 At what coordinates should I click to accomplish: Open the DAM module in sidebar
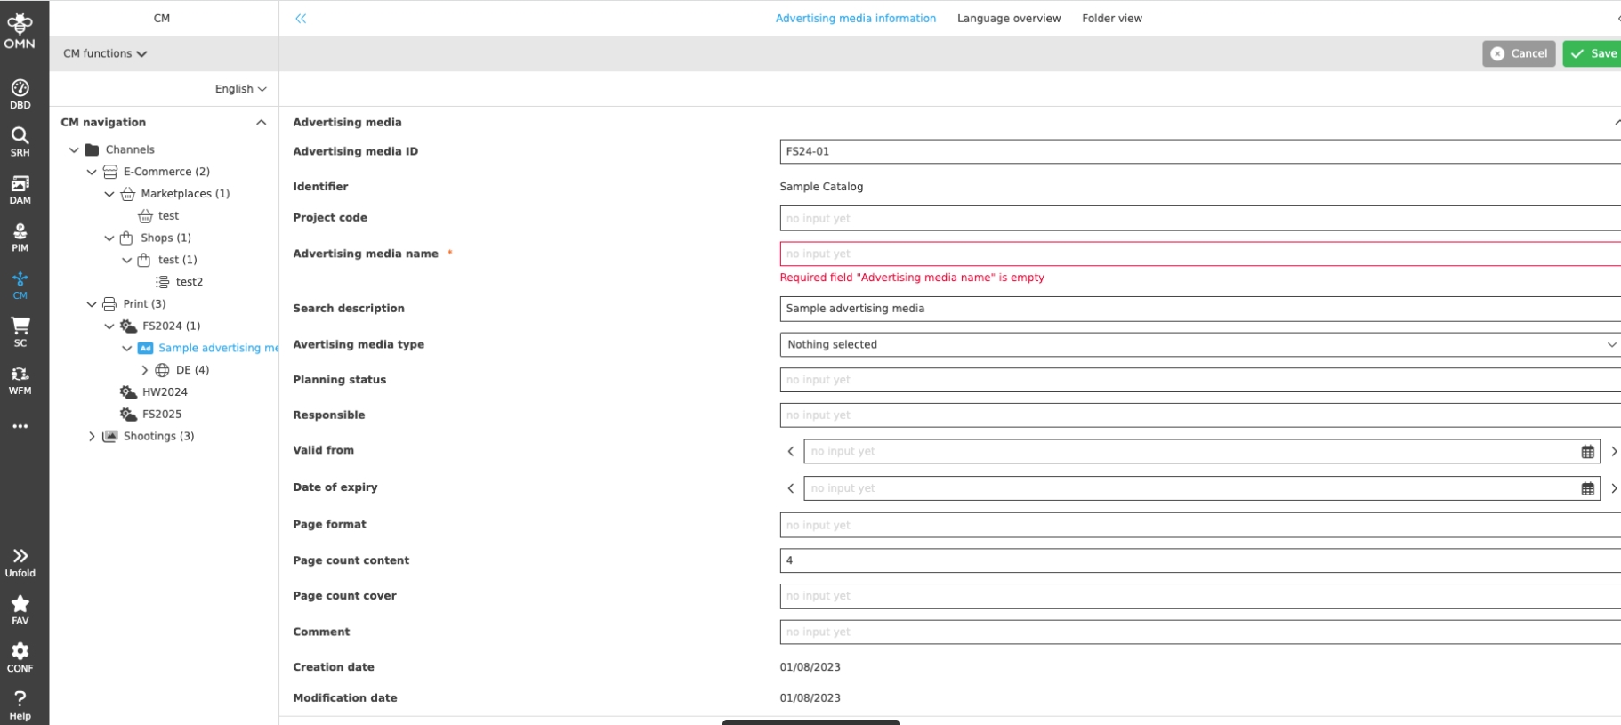pos(20,189)
